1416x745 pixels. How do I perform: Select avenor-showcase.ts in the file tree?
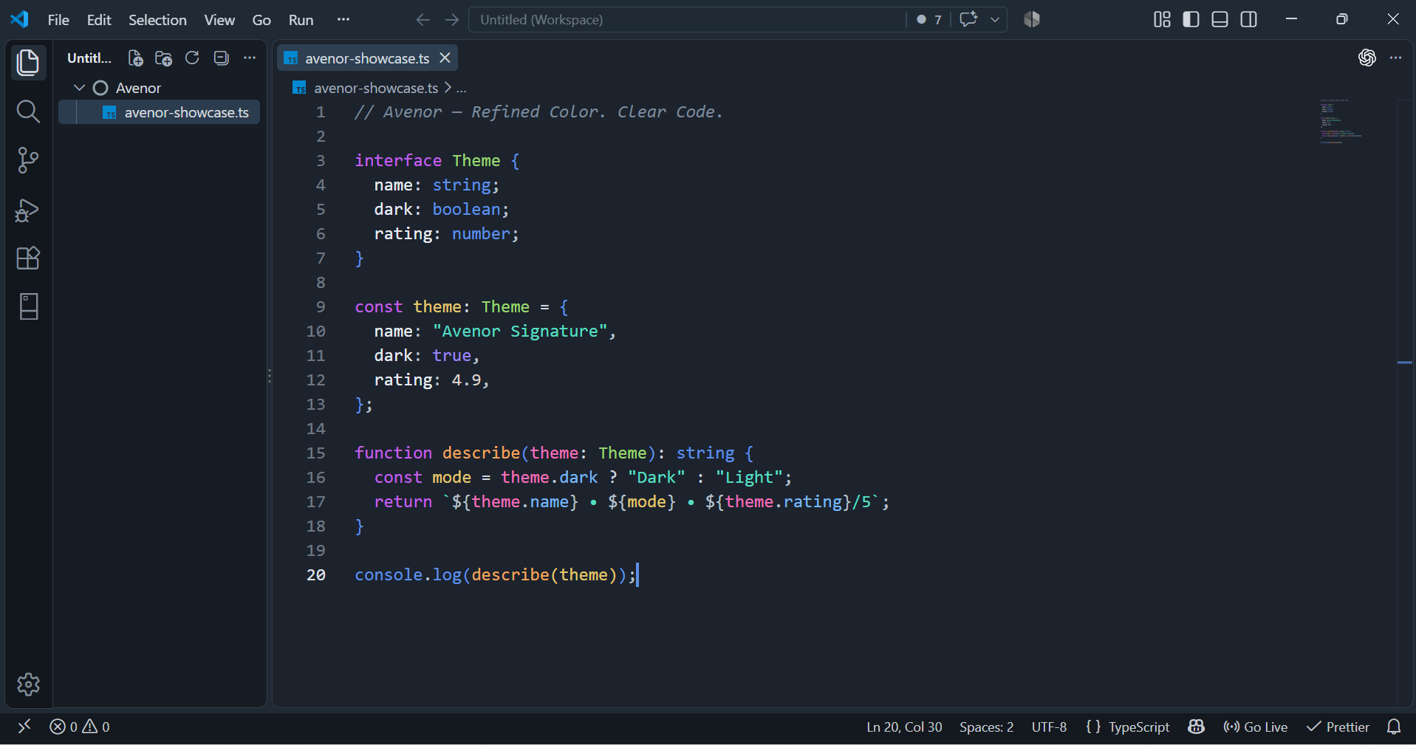tap(159, 112)
